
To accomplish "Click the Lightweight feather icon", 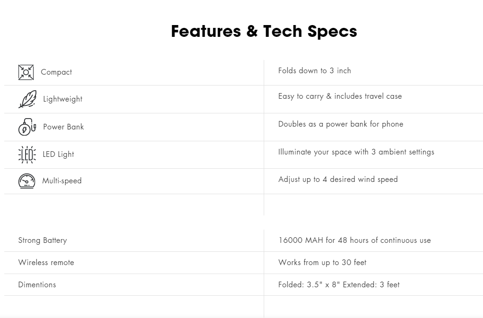I will pyautogui.click(x=27, y=99).
